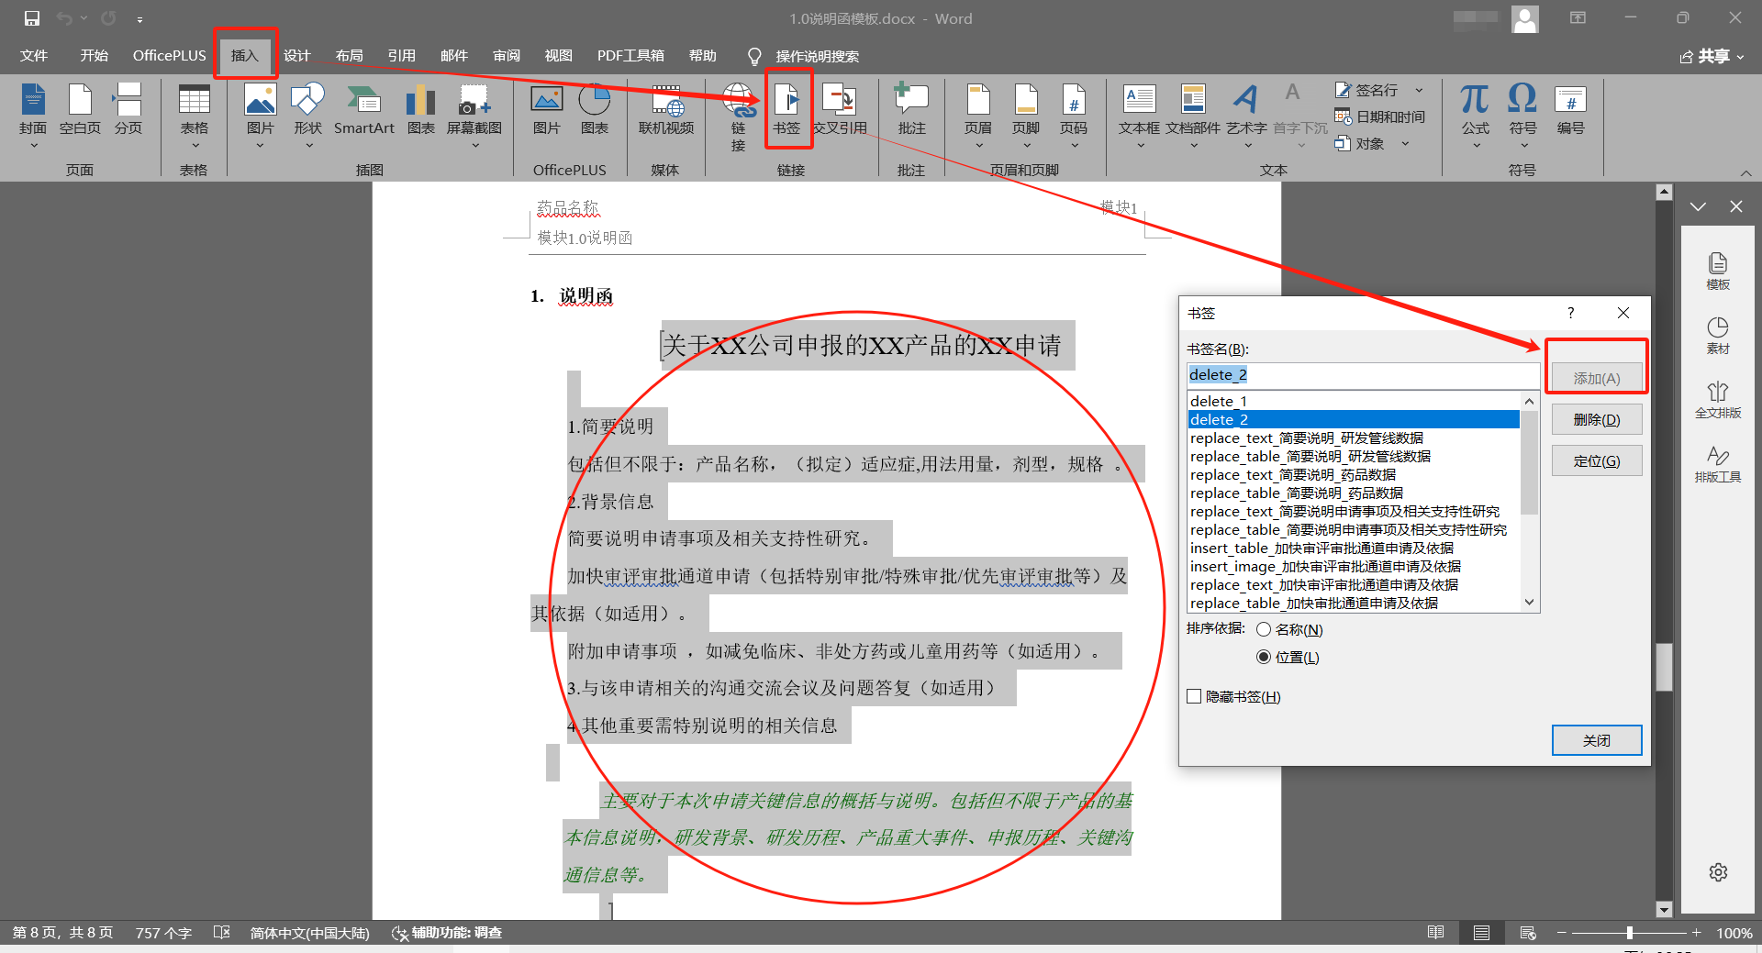Insert a cover page (封面)
The width and height of the screenshot is (1762, 953).
(x=33, y=115)
